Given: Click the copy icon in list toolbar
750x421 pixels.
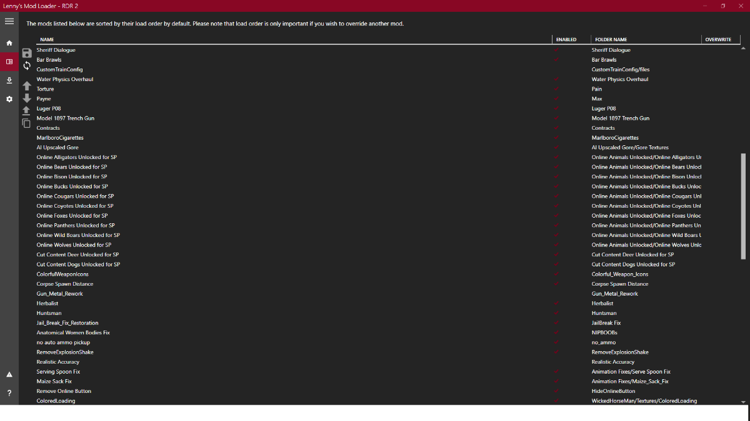Looking at the screenshot, I should pos(27,123).
